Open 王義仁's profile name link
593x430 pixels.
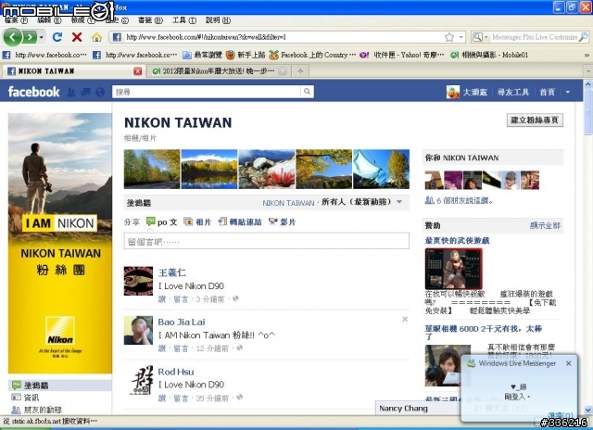point(172,272)
